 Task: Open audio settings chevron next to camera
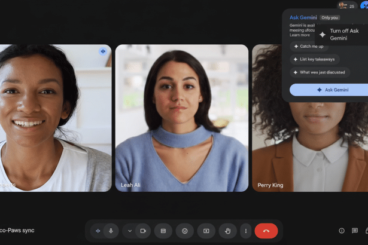tap(130, 231)
